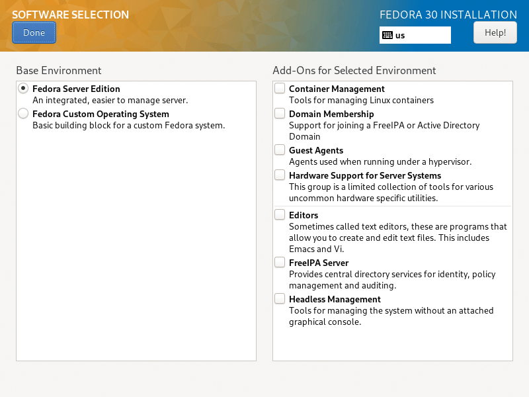Click the us keyboard layout indicator
This screenshot has width=529, height=397.
point(415,35)
